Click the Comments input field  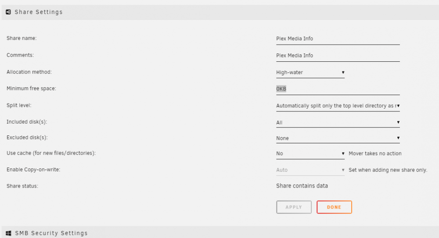pyautogui.click(x=338, y=56)
